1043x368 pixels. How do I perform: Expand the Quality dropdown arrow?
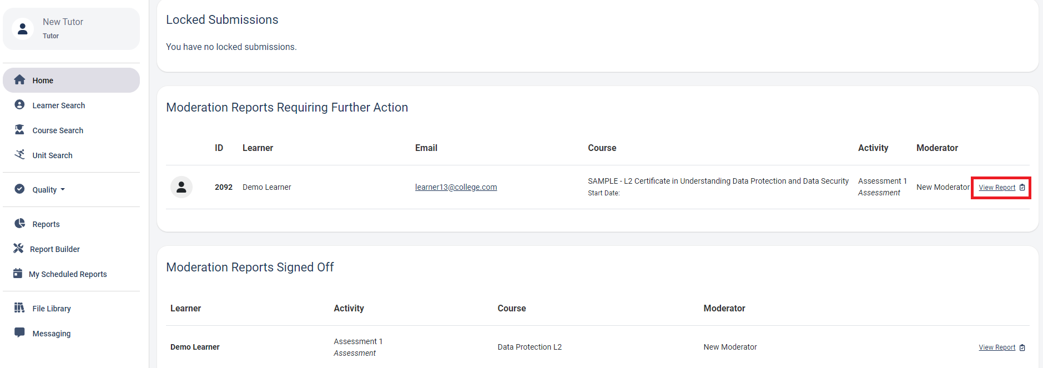click(x=63, y=190)
